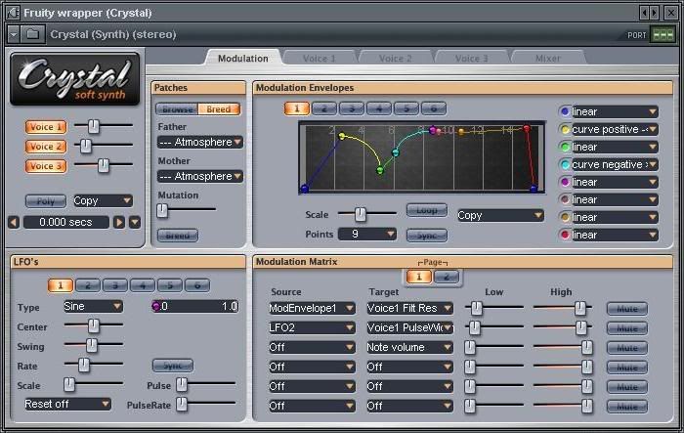Viewport: 684px width, 433px height.
Task: Select the cyan envelope point on the graph
Action: coord(395,152)
